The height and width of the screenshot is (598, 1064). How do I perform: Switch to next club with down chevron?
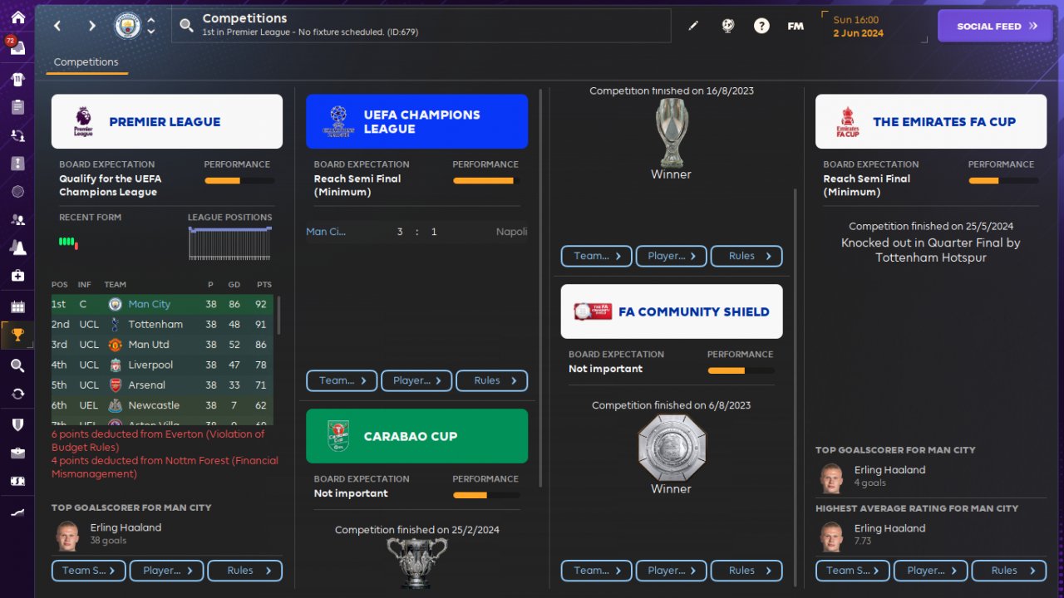[151, 32]
